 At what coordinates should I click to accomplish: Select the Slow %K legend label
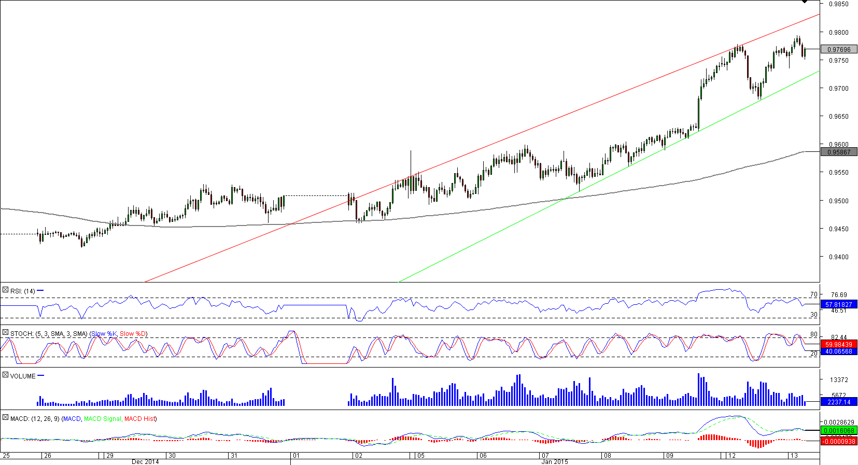coord(104,334)
